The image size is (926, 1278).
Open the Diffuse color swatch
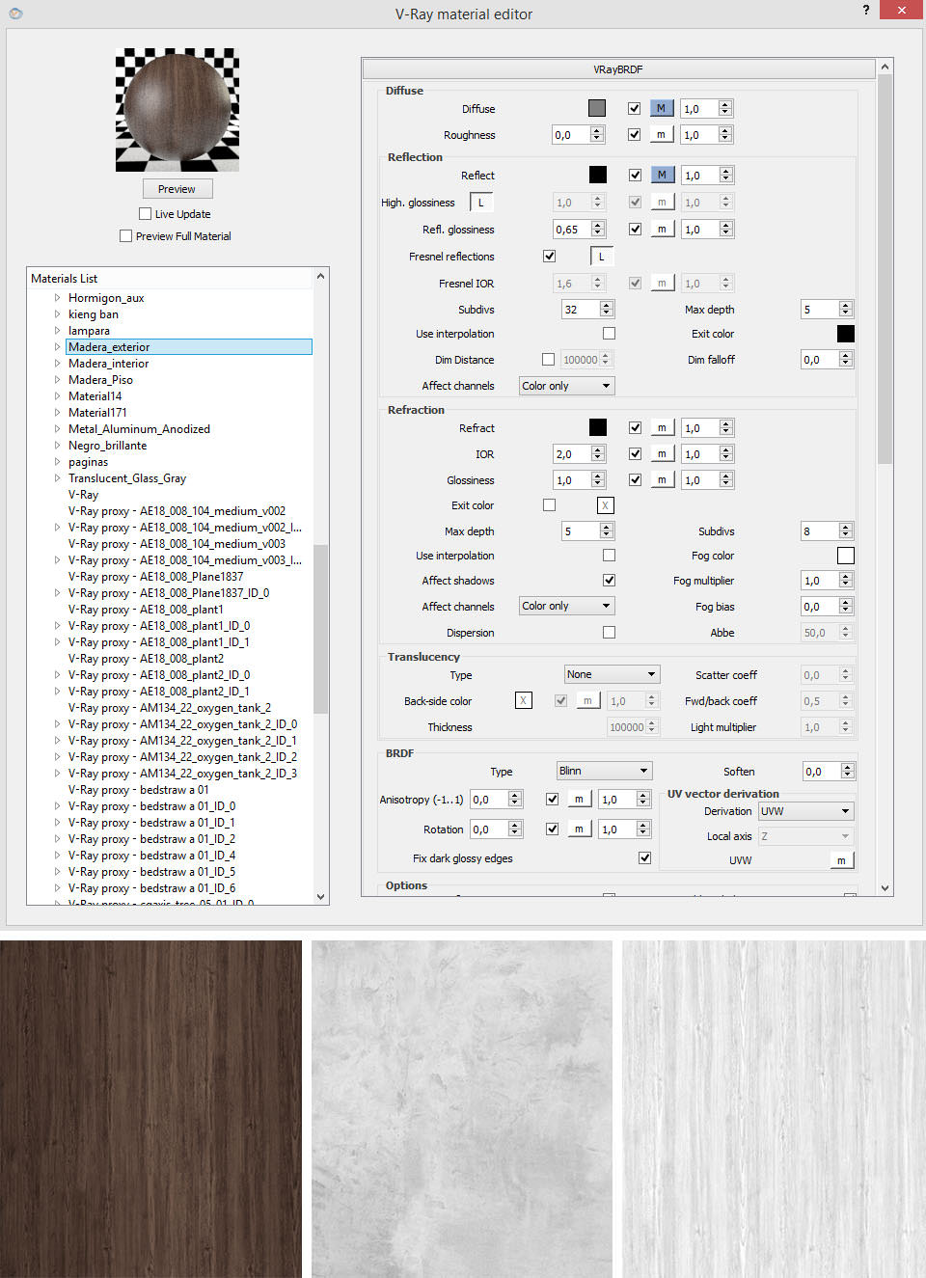(x=597, y=108)
